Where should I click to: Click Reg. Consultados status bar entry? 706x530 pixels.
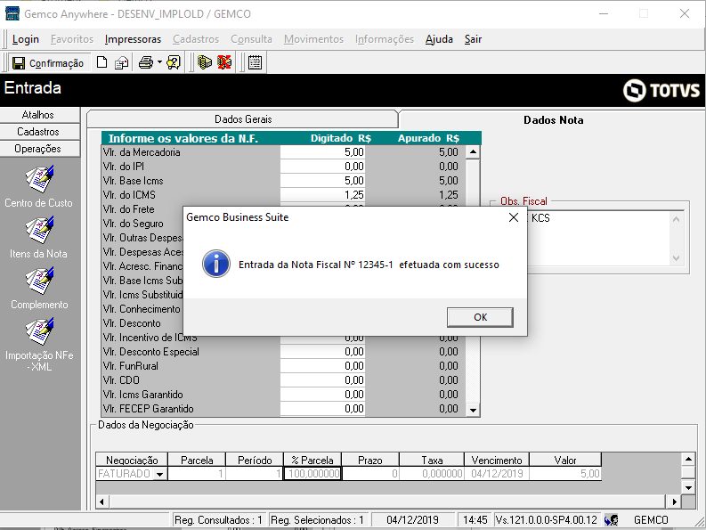[218, 520]
